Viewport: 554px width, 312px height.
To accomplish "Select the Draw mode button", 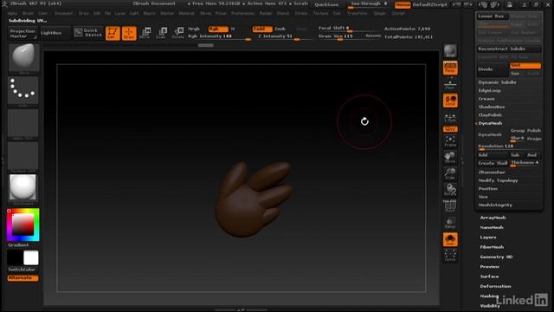I will [129, 33].
